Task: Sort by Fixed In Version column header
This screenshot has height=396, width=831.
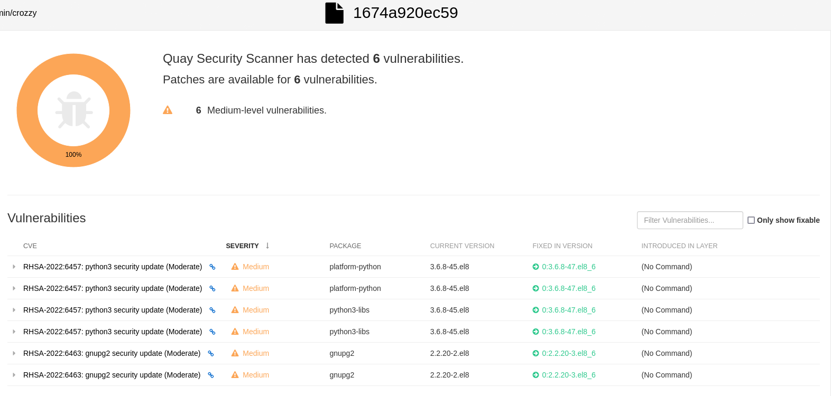Action: (562, 246)
